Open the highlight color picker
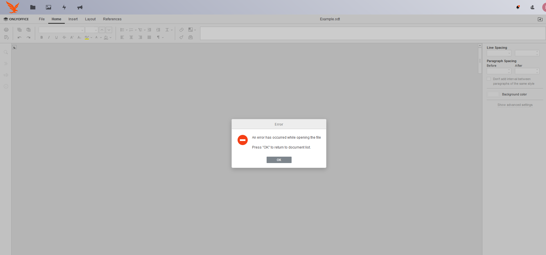The height and width of the screenshot is (255, 546). click(x=91, y=37)
